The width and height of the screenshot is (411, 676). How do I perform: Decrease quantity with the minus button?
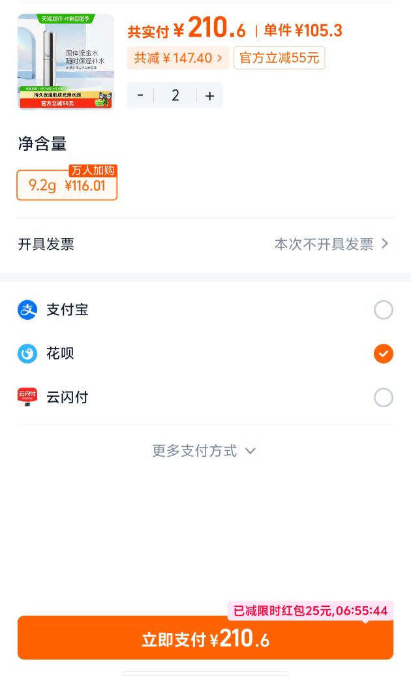[140, 95]
